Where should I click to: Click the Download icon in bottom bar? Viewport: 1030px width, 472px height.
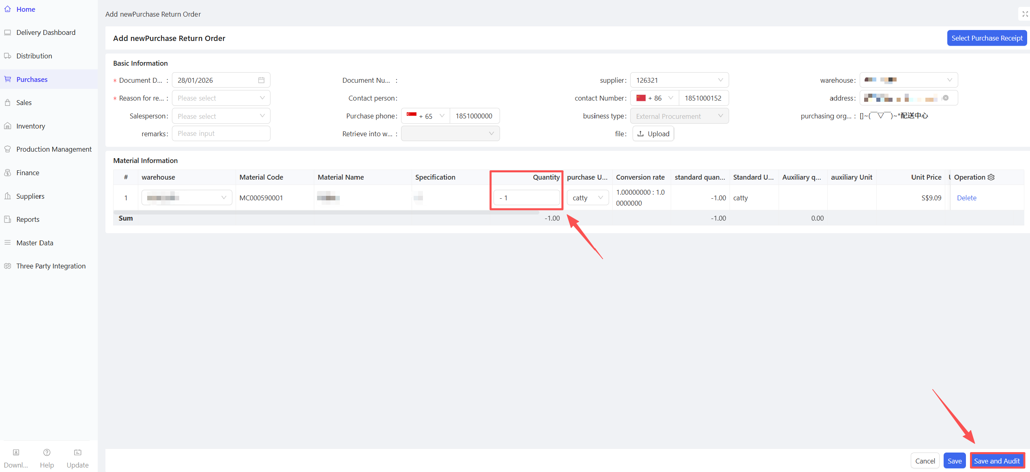click(16, 453)
